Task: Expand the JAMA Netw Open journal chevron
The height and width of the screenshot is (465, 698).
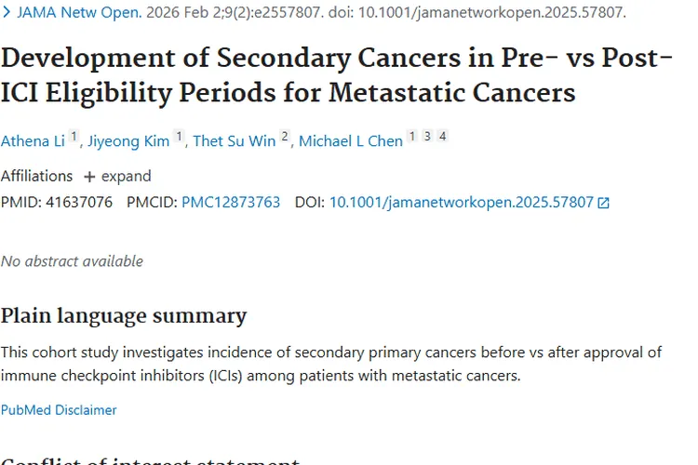Action: pyautogui.click(x=7, y=13)
